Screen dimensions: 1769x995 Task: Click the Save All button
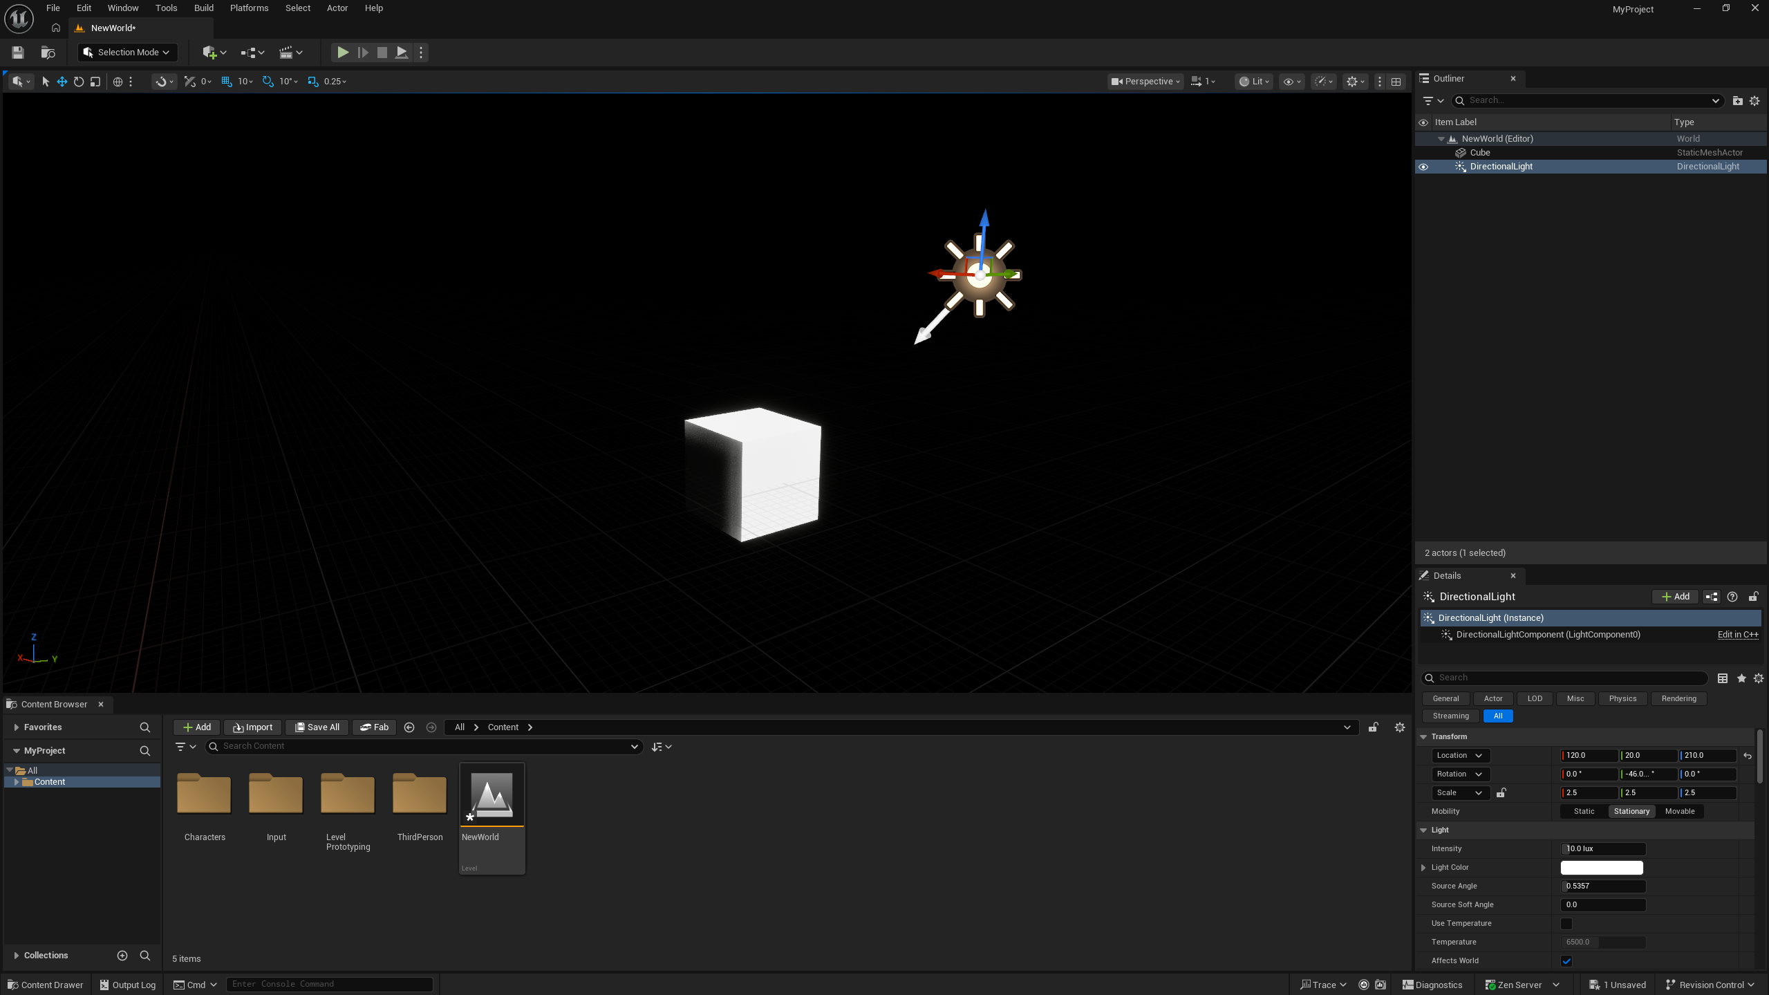317,727
